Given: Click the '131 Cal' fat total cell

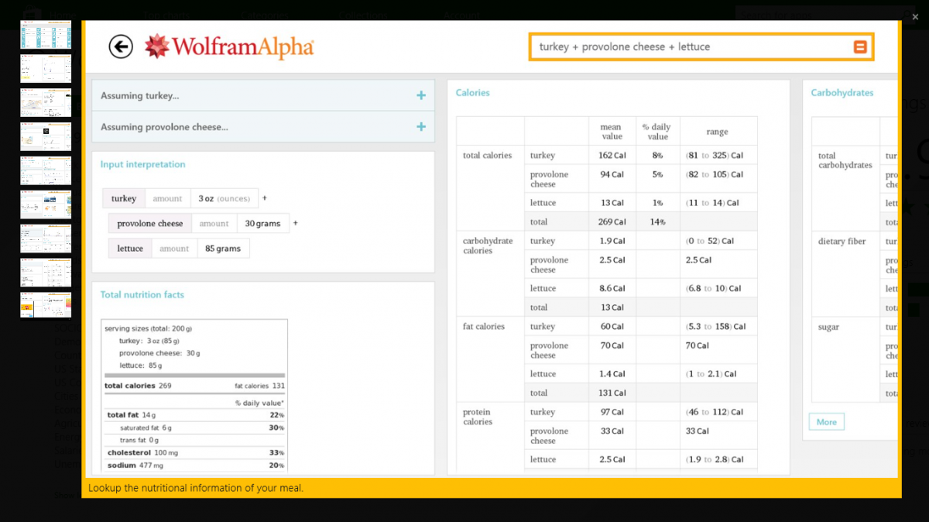Looking at the screenshot, I should coord(612,393).
